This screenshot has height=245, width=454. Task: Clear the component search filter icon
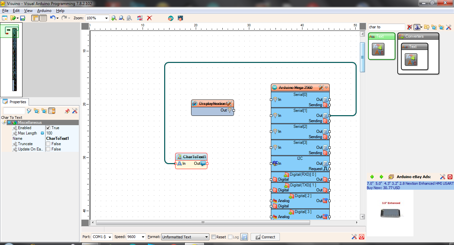click(409, 27)
